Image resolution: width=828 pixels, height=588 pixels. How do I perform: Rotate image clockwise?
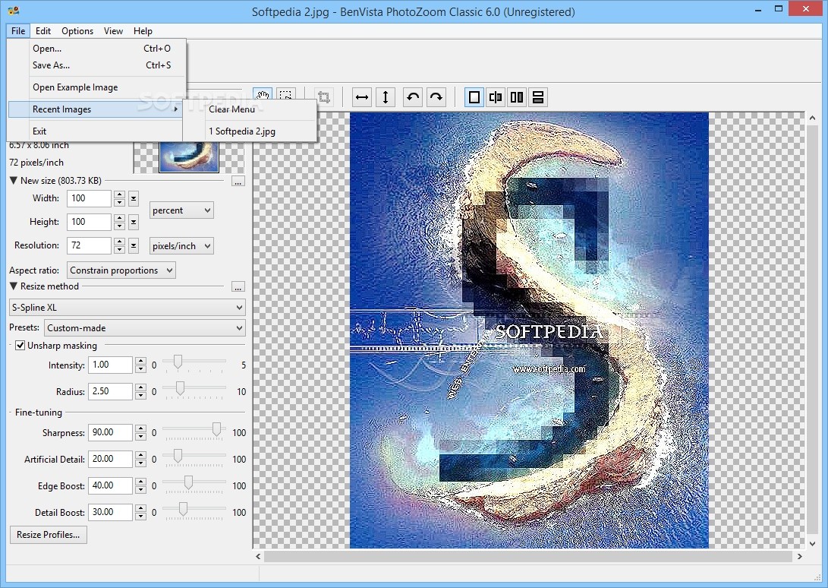click(436, 97)
